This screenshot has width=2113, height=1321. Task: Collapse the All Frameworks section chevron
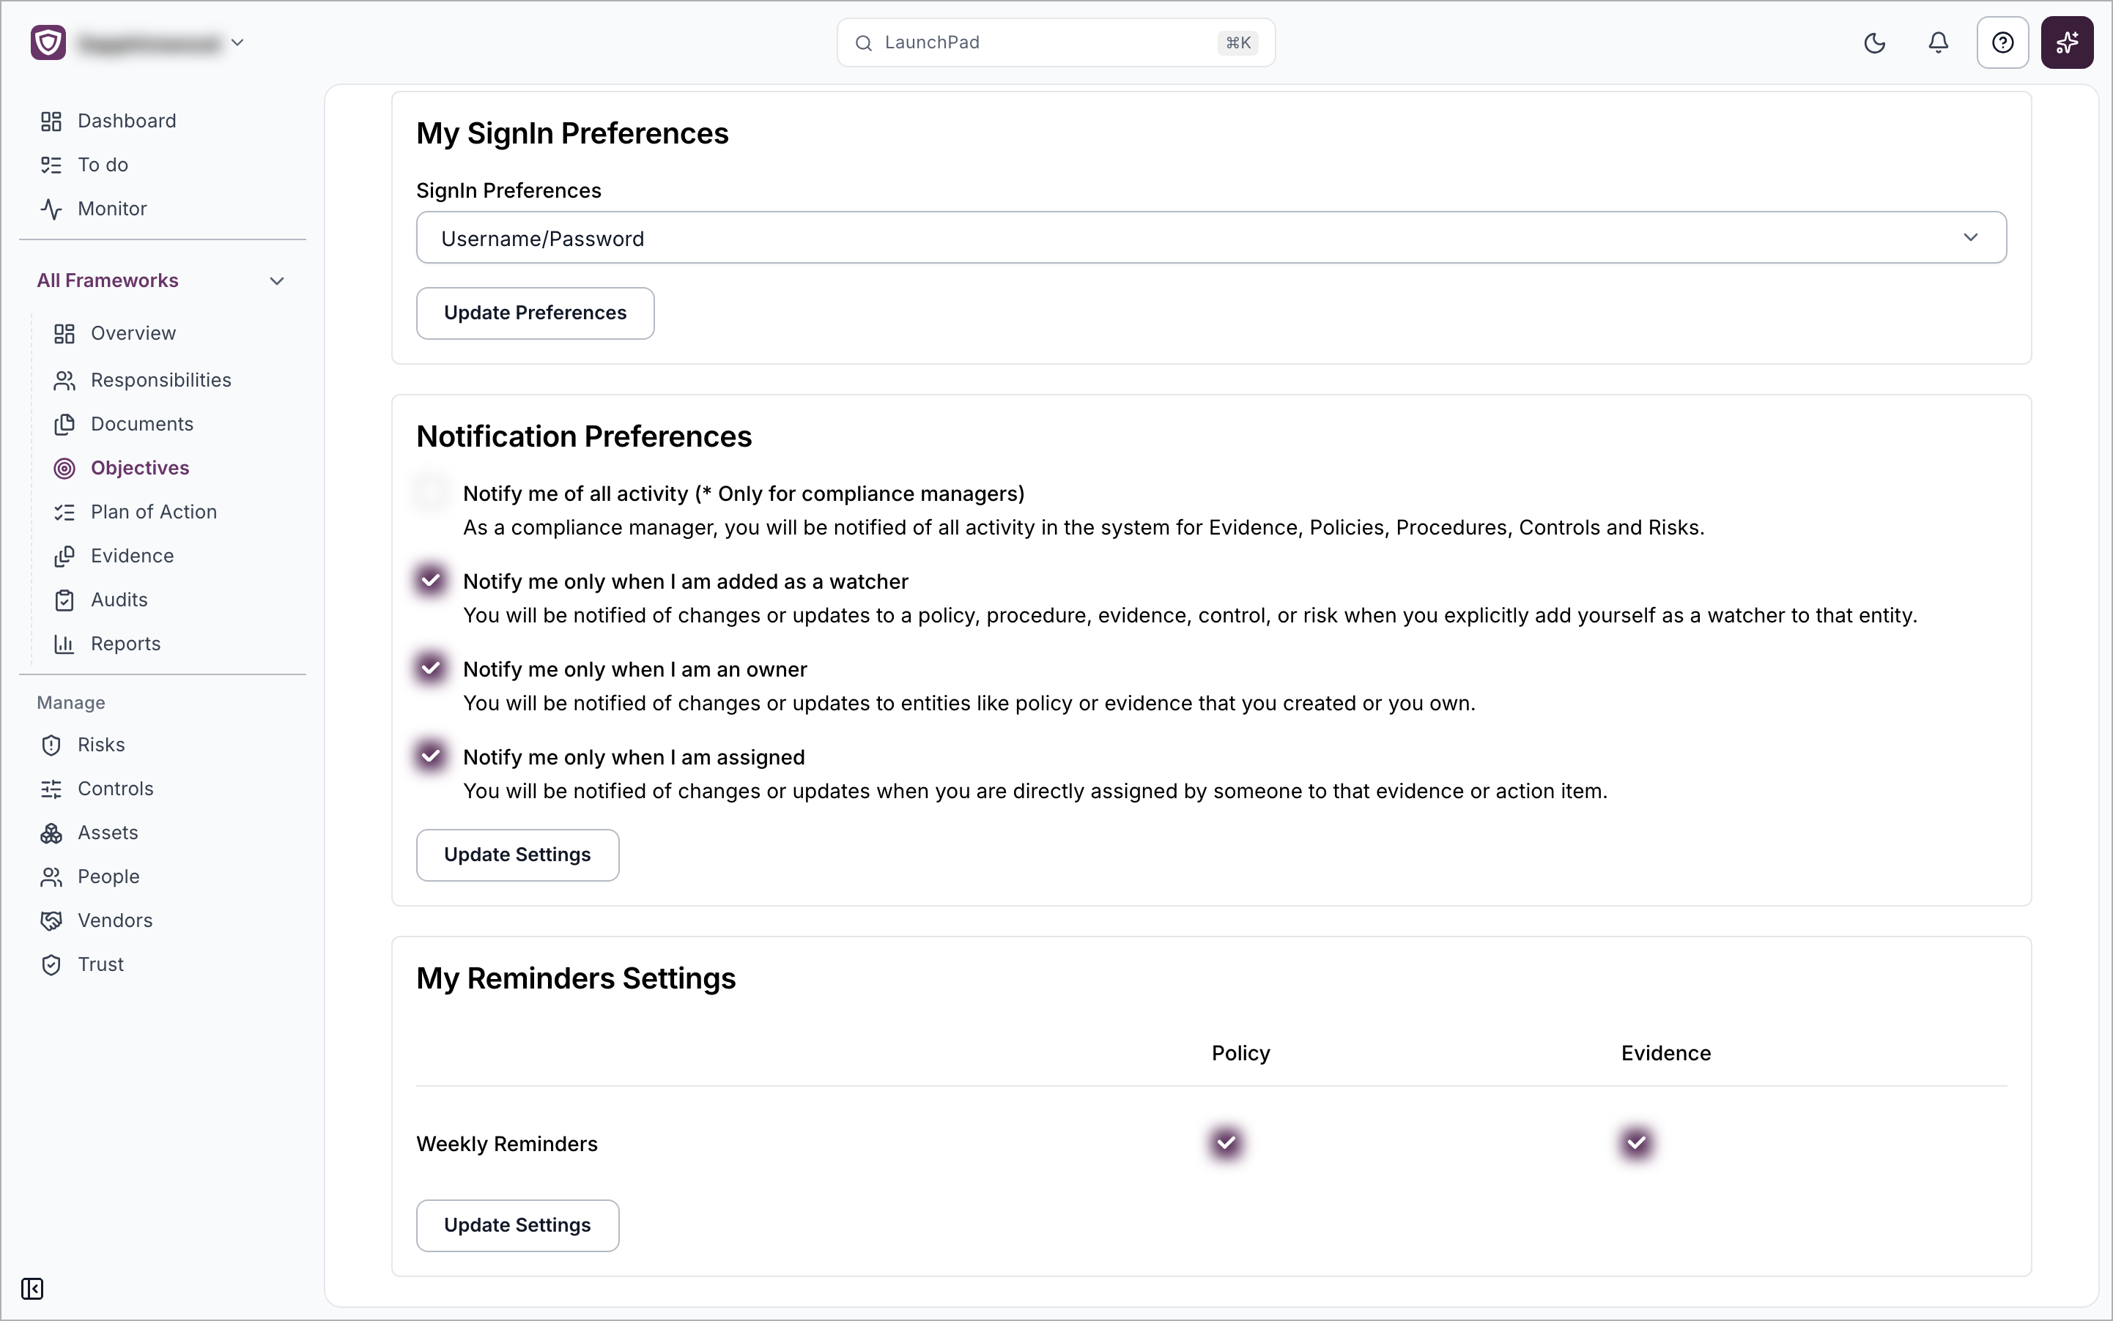point(277,280)
